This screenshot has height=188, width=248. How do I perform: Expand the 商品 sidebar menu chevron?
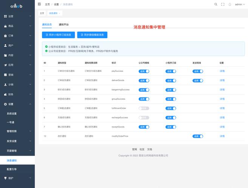click(30, 26)
